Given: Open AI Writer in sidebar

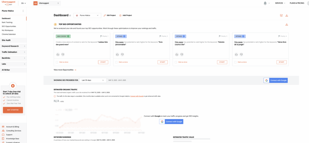Looking at the screenshot, I should point(13,70).
